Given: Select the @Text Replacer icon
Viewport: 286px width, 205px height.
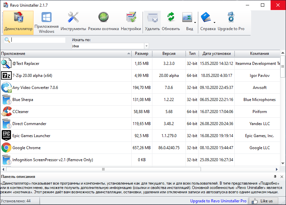Looking at the screenshot, I should (6, 64).
